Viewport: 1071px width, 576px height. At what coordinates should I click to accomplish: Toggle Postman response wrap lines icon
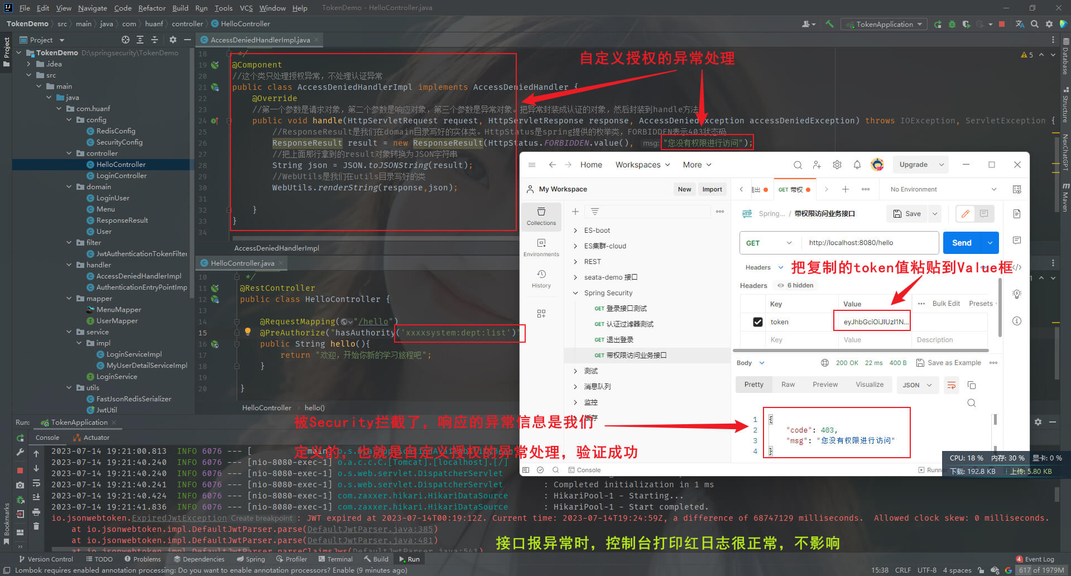click(x=952, y=385)
